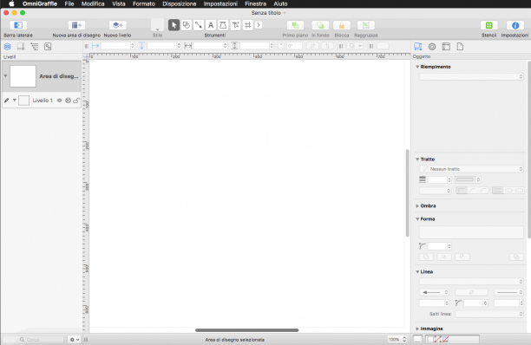The width and height of the screenshot is (531, 345).
Task: Open the Finestra menu
Action: click(255, 3)
